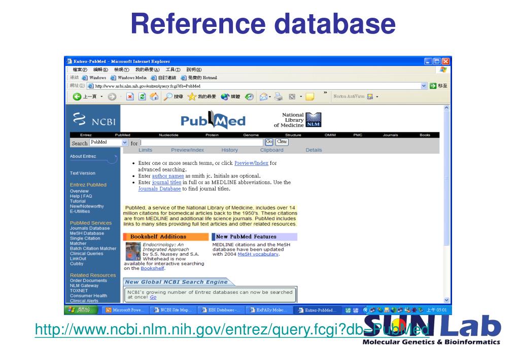Switch to ExPASy Molecular taskbar window

pos(269,310)
